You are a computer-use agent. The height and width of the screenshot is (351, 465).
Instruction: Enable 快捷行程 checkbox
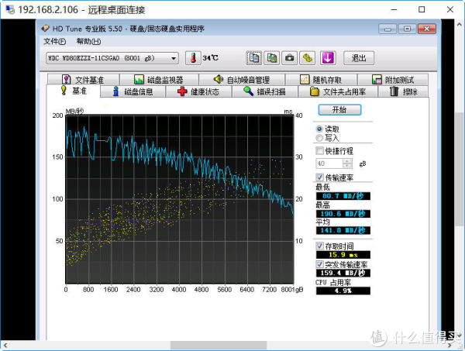(x=319, y=151)
